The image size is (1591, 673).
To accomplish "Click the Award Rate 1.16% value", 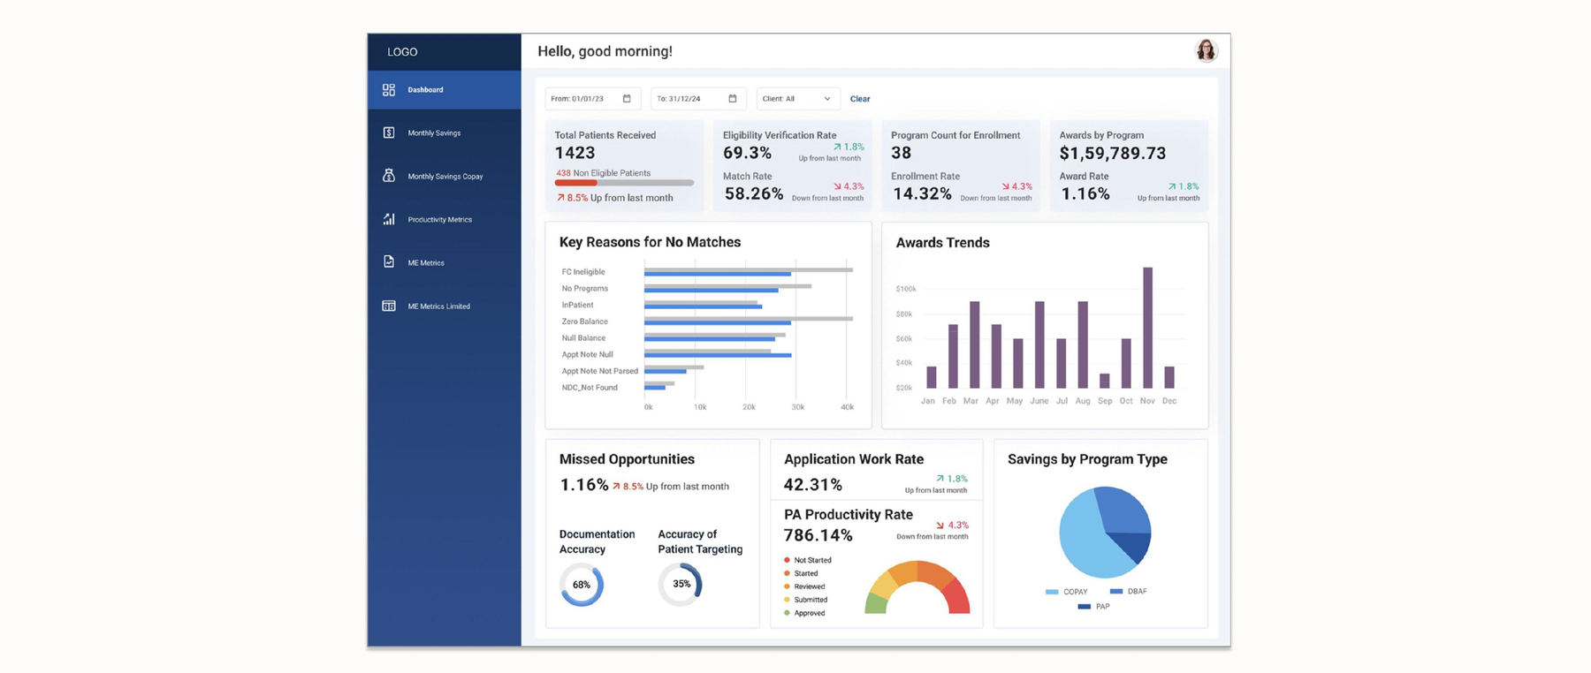I will (1085, 193).
